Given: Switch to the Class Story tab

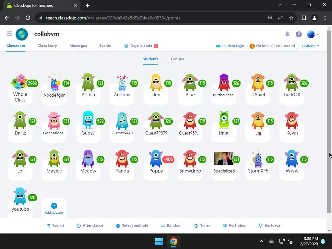Looking at the screenshot, I should tap(47, 46).
